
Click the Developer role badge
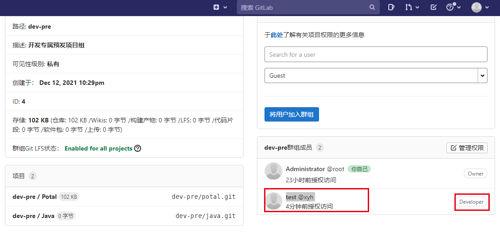tap(471, 202)
